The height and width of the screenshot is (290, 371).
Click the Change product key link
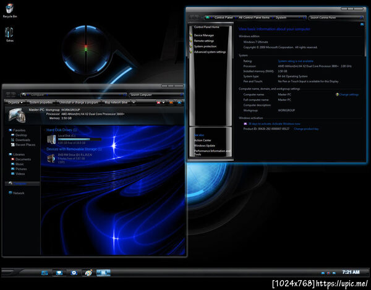[x=306, y=129]
